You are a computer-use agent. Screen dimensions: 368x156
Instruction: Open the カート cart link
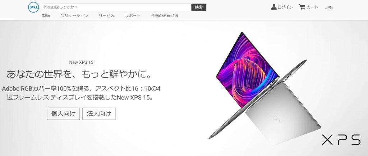coord(312,7)
